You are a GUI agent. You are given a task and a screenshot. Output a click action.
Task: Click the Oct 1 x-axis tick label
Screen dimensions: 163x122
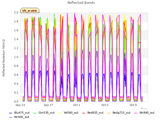pyautogui.click(x=77, y=105)
